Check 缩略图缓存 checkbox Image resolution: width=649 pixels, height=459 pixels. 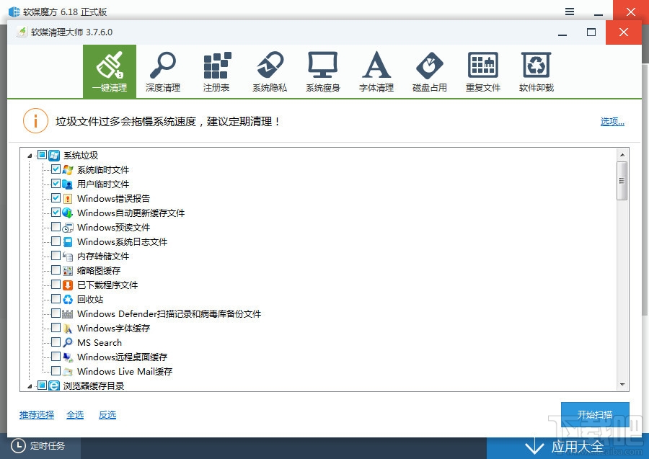click(56, 270)
